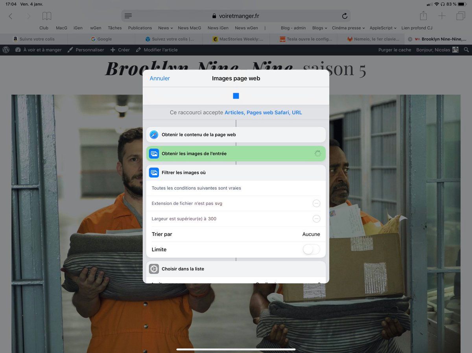Expand the News bookmarks folder
The image size is (472, 353).
[166, 28]
